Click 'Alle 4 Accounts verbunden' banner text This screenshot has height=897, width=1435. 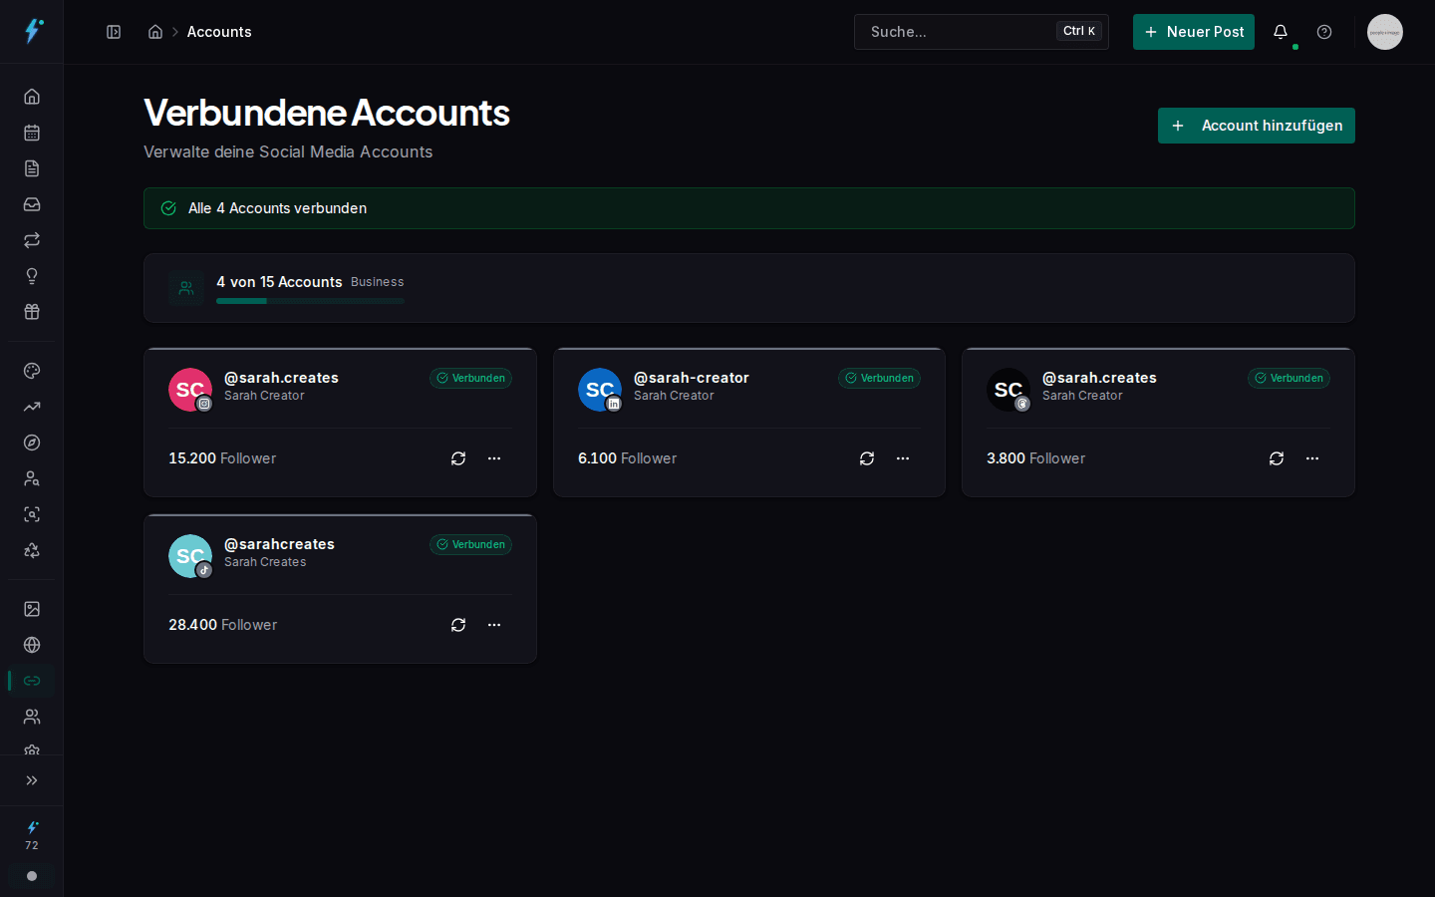(277, 208)
